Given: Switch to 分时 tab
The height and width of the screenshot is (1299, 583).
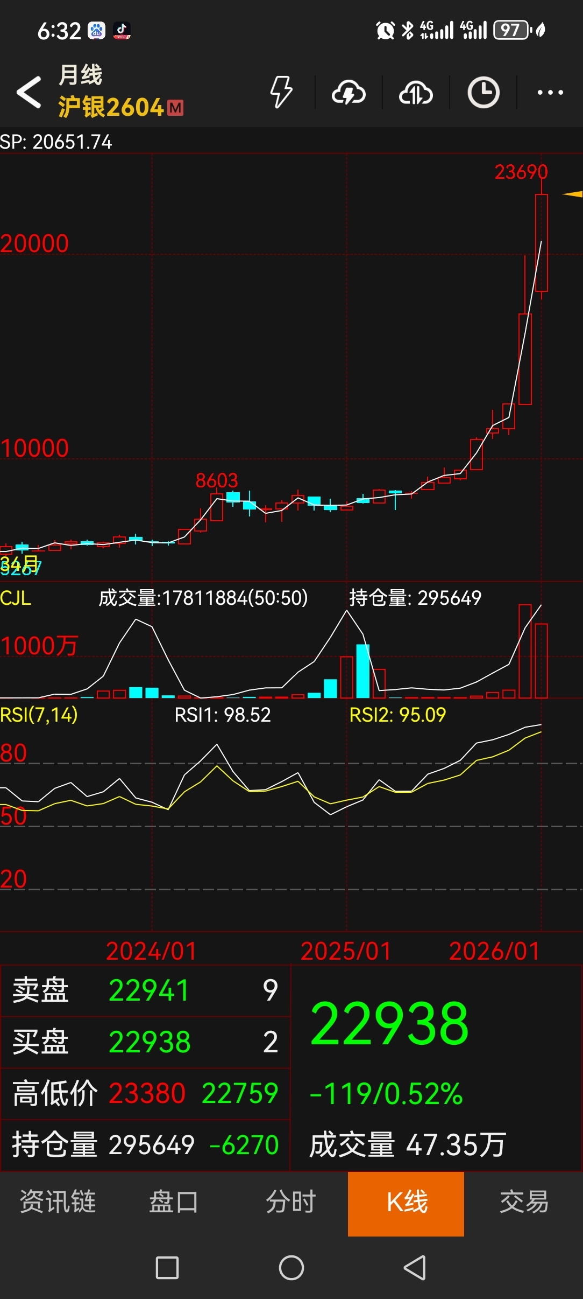Looking at the screenshot, I should click(290, 1202).
